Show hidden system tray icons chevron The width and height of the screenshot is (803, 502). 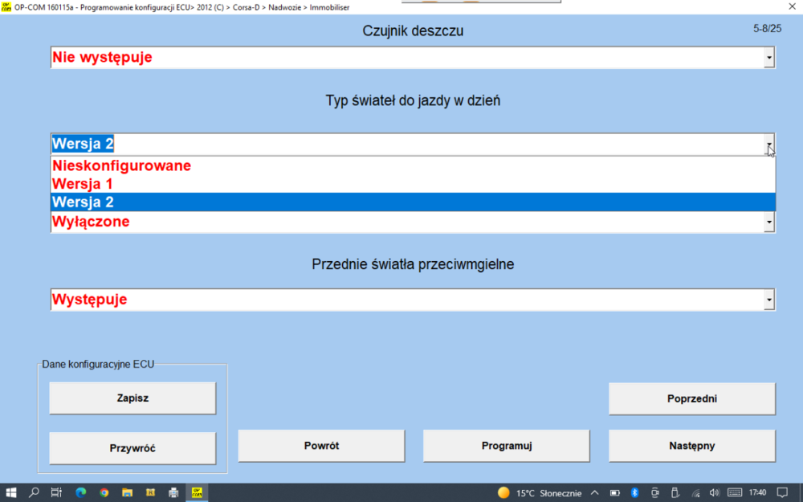pyautogui.click(x=594, y=492)
